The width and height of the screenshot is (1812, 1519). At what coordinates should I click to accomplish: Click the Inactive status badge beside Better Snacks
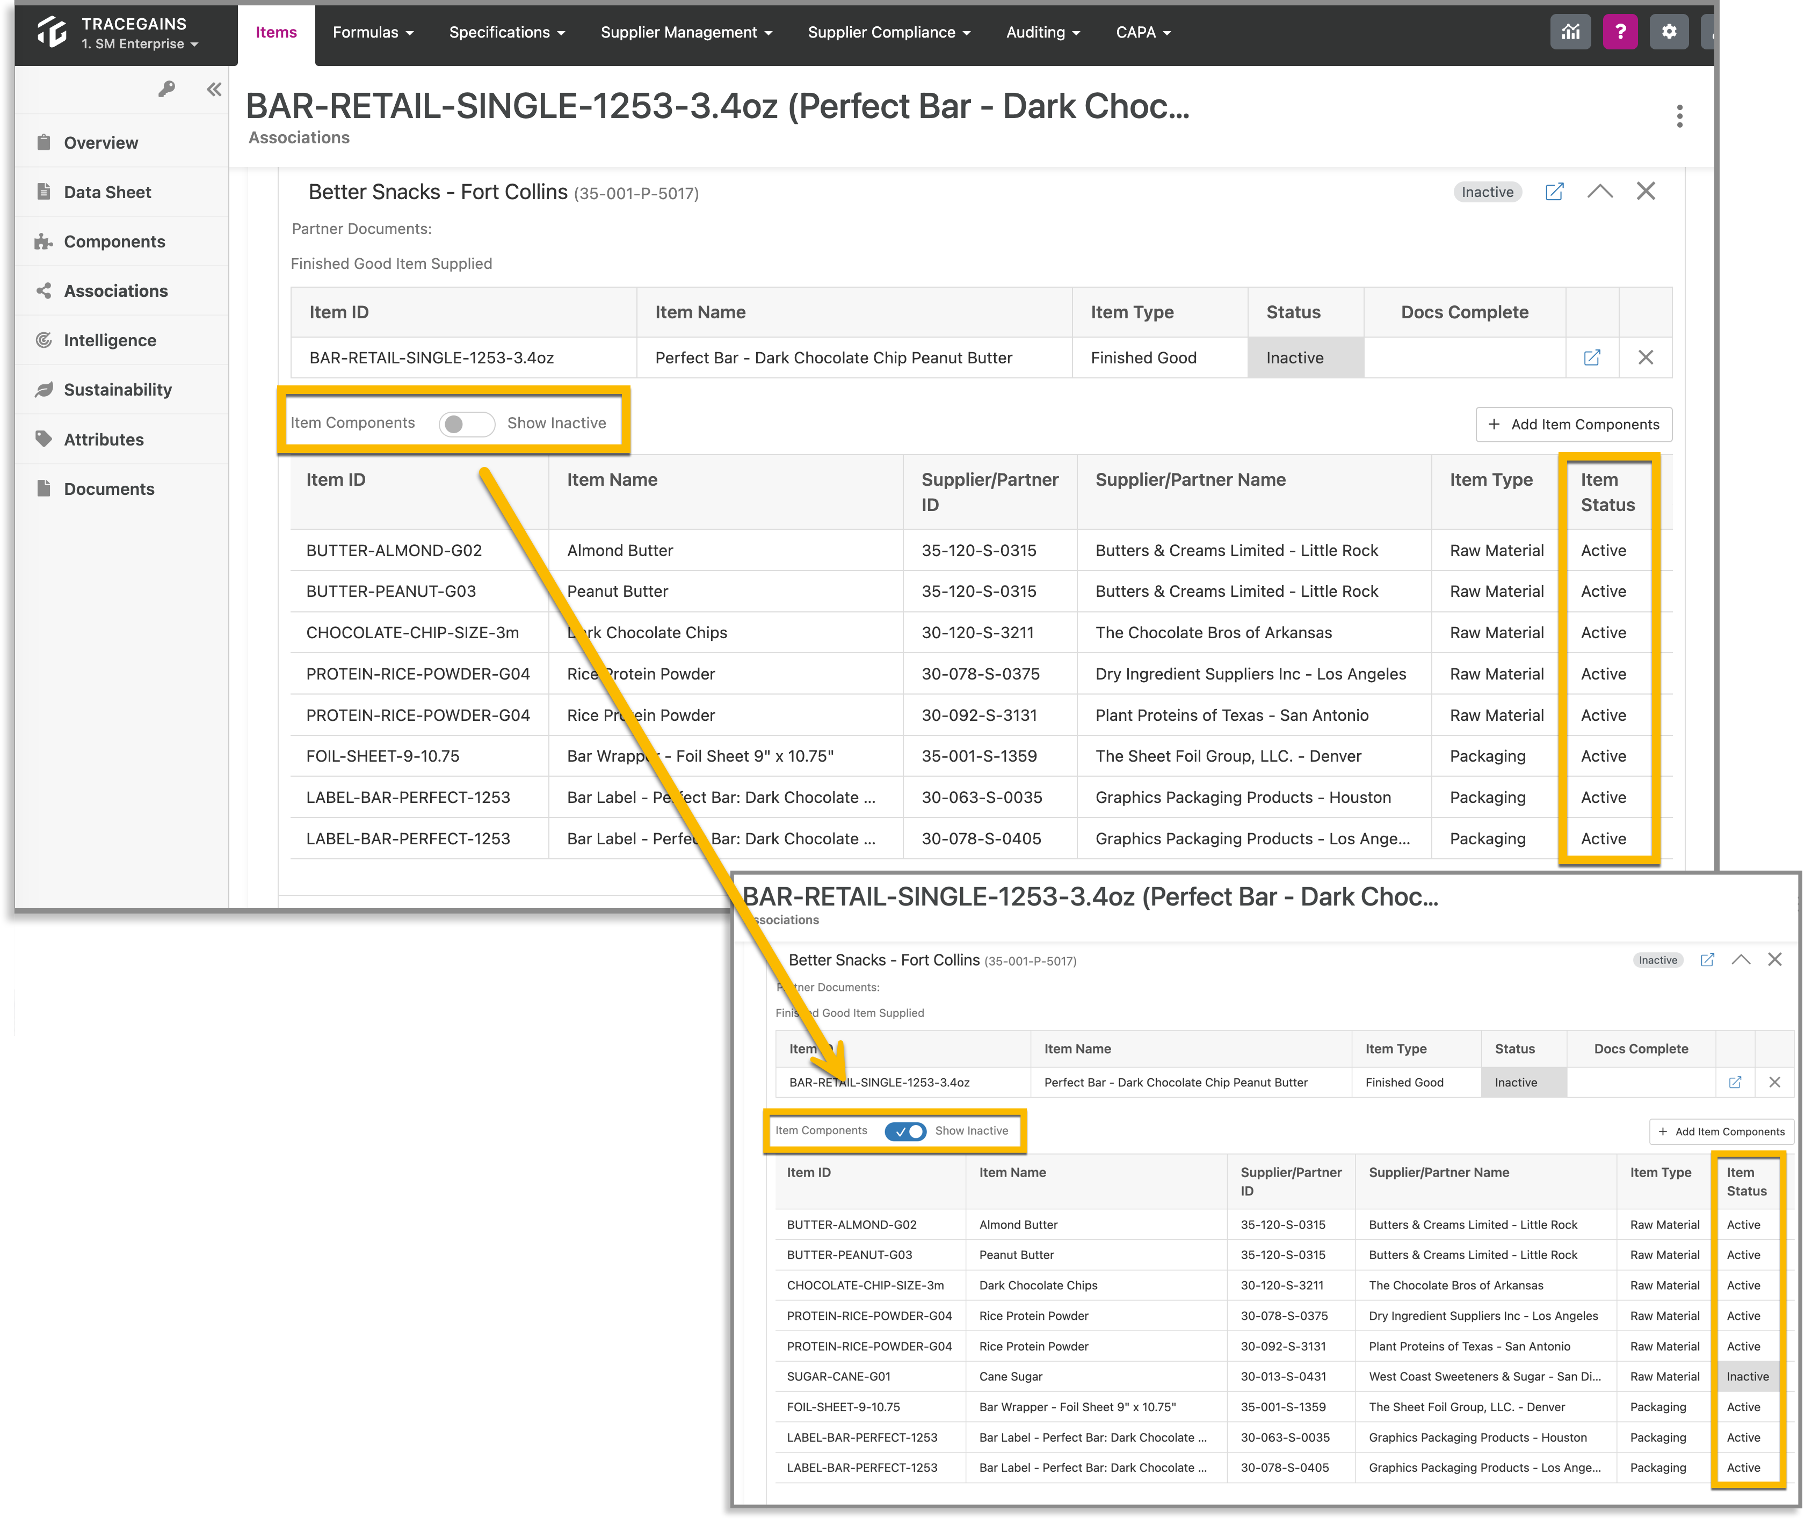[x=1487, y=192]
